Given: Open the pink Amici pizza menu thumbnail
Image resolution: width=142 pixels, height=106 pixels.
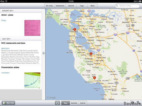Looking at the screenshot, I should pos(32,28).
